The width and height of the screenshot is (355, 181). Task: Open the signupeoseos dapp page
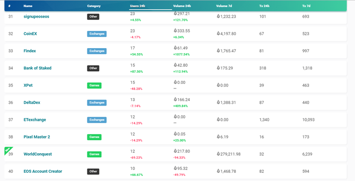[36, 17]
